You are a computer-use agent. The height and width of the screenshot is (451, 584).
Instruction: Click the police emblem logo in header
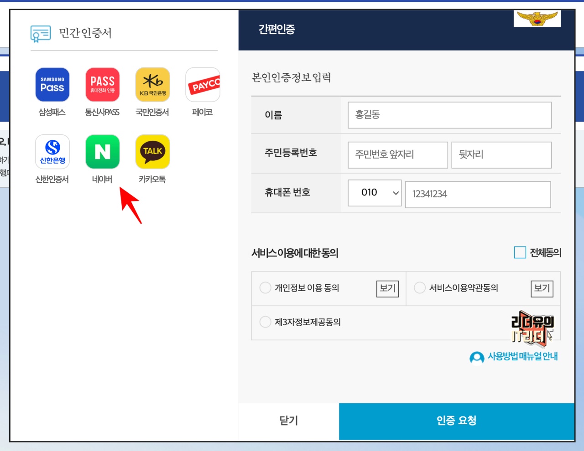point(537,19)
